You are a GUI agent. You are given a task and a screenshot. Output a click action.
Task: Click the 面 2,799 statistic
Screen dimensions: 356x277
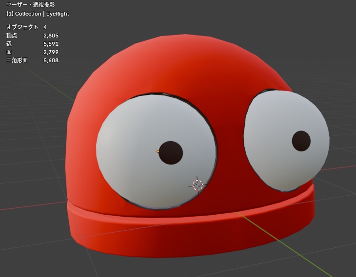click(32, 52)
